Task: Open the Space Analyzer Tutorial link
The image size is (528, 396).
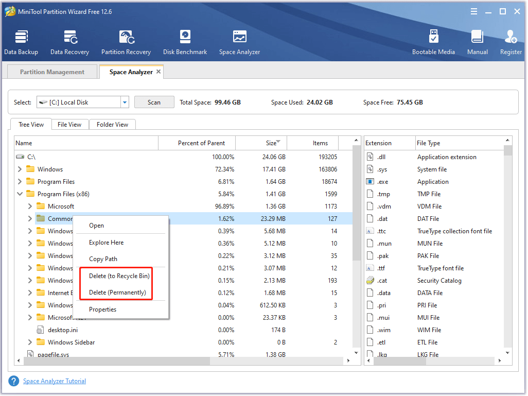Action: [x=55, y=381]
